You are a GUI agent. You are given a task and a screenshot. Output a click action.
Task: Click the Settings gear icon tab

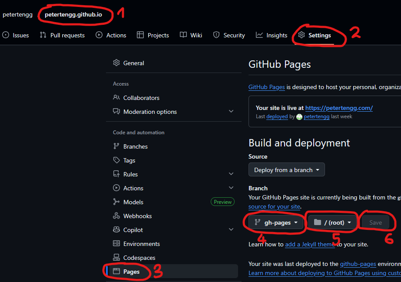302,35
